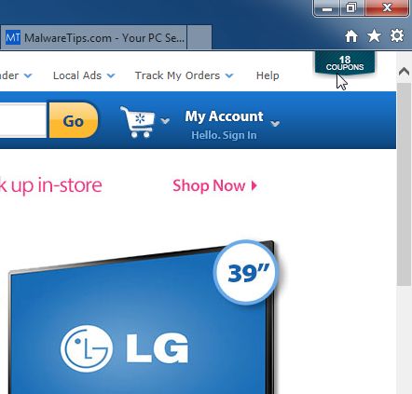Click the Hello. Sign In link

[224, 135]
